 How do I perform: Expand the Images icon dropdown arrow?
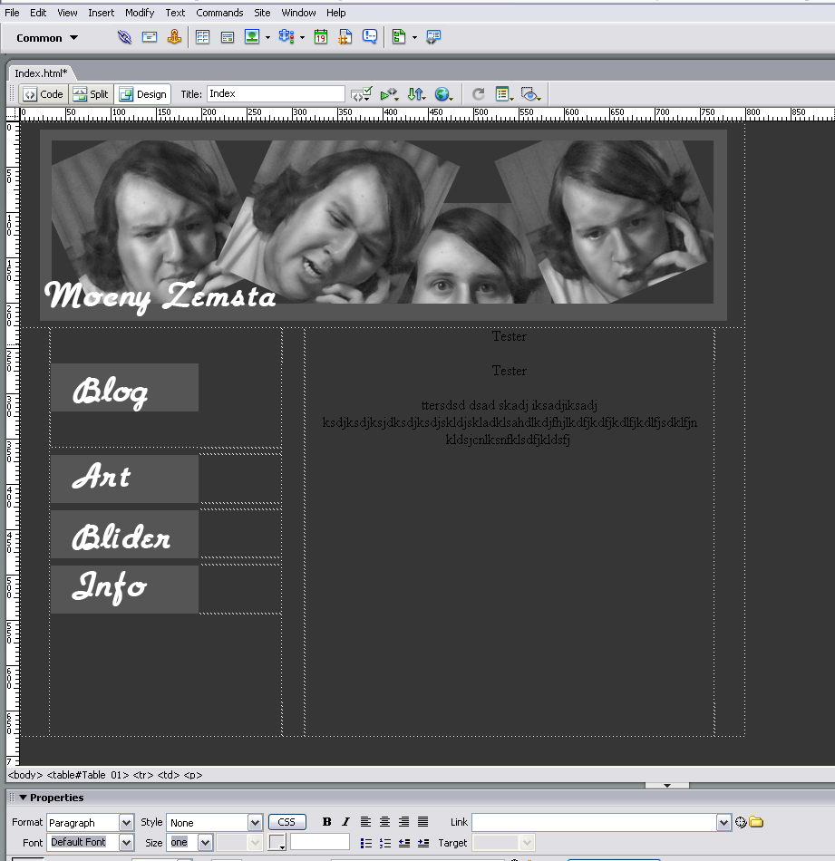(268, 38)
